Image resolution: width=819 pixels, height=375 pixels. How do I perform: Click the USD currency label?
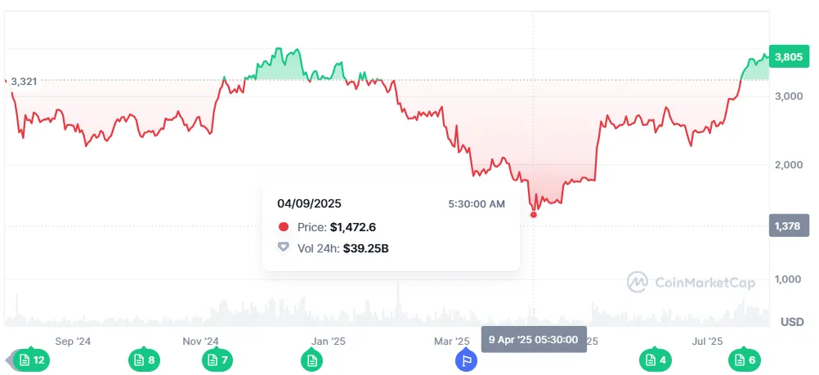[791, 322]
